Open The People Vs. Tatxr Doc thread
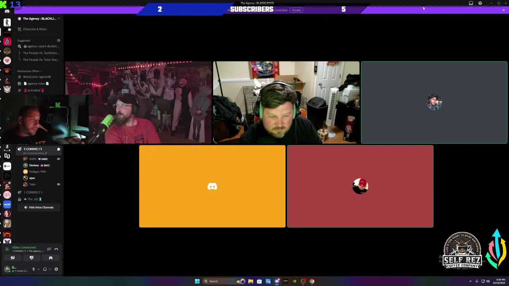Screen dimensions: 509x286 click(41, 60)
